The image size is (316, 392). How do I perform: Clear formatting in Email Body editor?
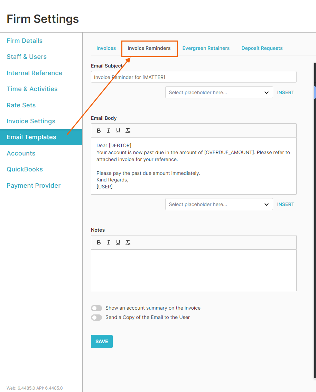click(x=128, y=131)
